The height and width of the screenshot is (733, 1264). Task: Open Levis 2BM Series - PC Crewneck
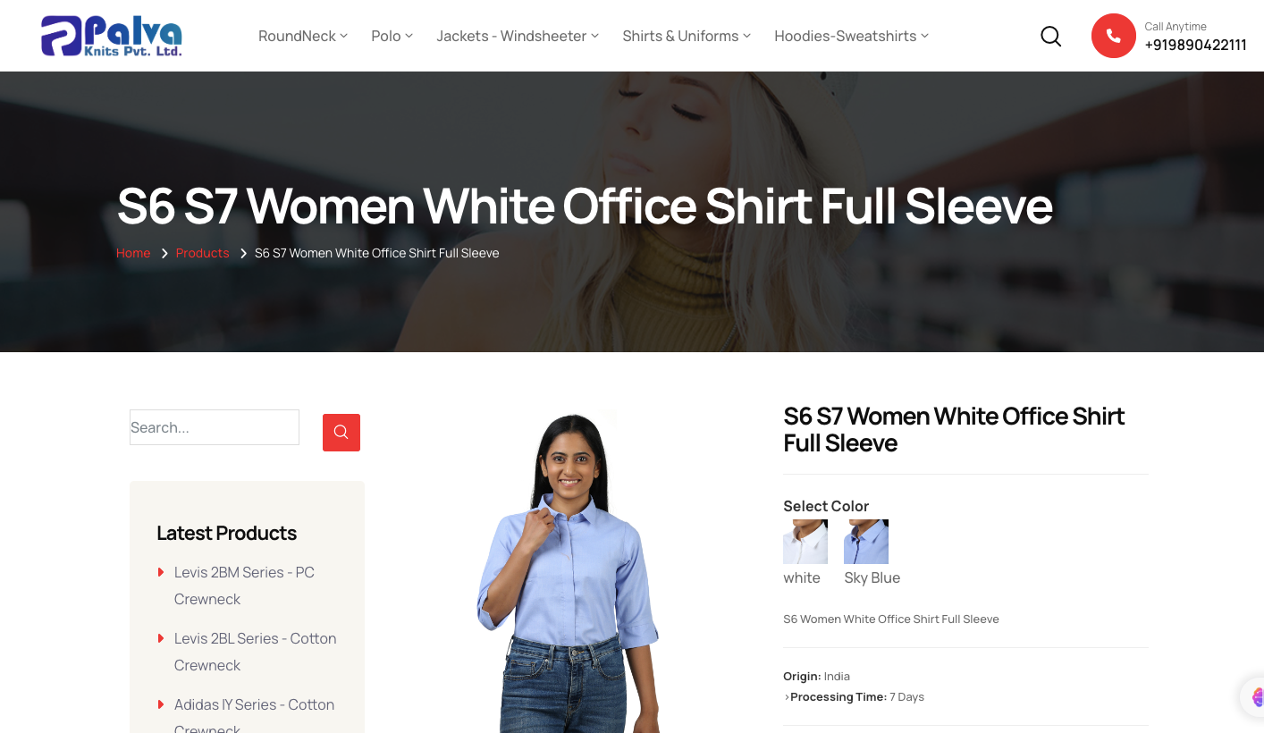(x=244, y=586)
